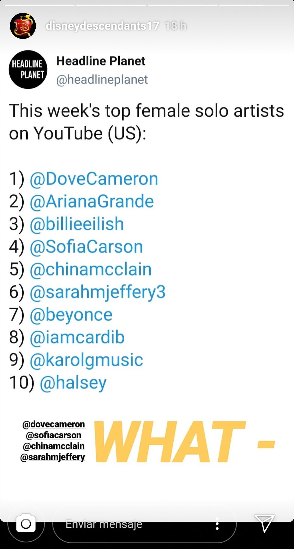Click the @halsey handle

click(73, 383)
